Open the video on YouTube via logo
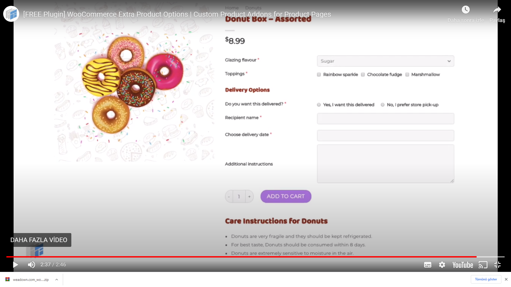 coord(463,265)
